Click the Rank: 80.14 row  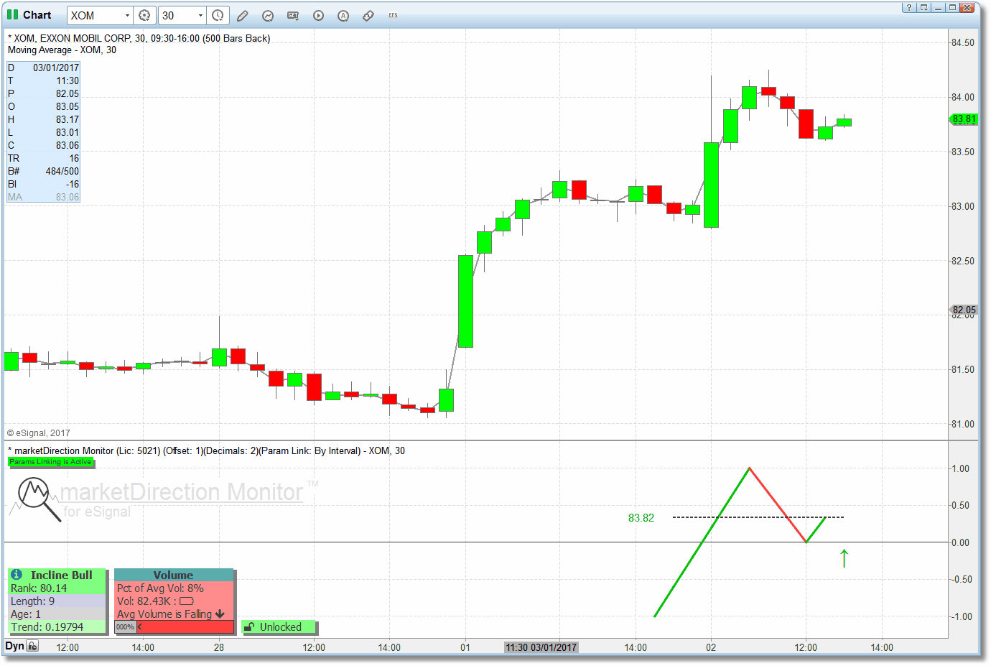coord(57,588)
